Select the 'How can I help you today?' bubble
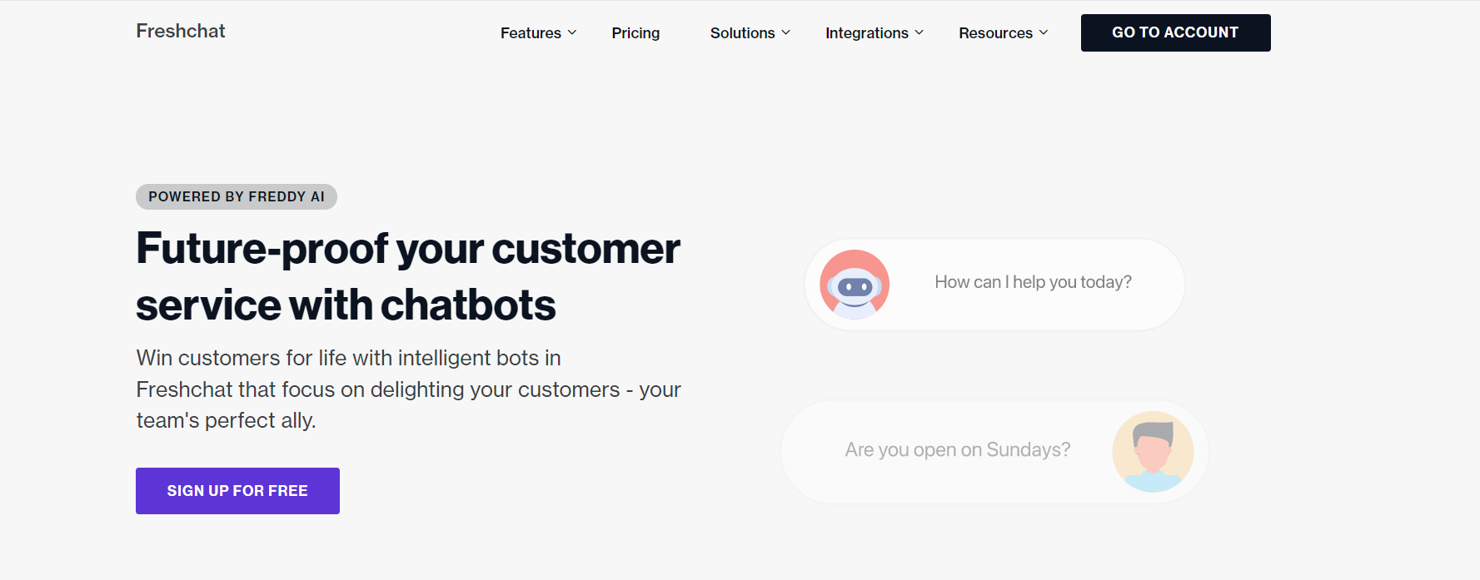1480x580 pixels. pos(1033,282)
